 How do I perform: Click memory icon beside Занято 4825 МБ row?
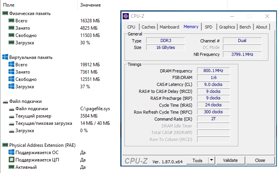click(x=11, y=28)
